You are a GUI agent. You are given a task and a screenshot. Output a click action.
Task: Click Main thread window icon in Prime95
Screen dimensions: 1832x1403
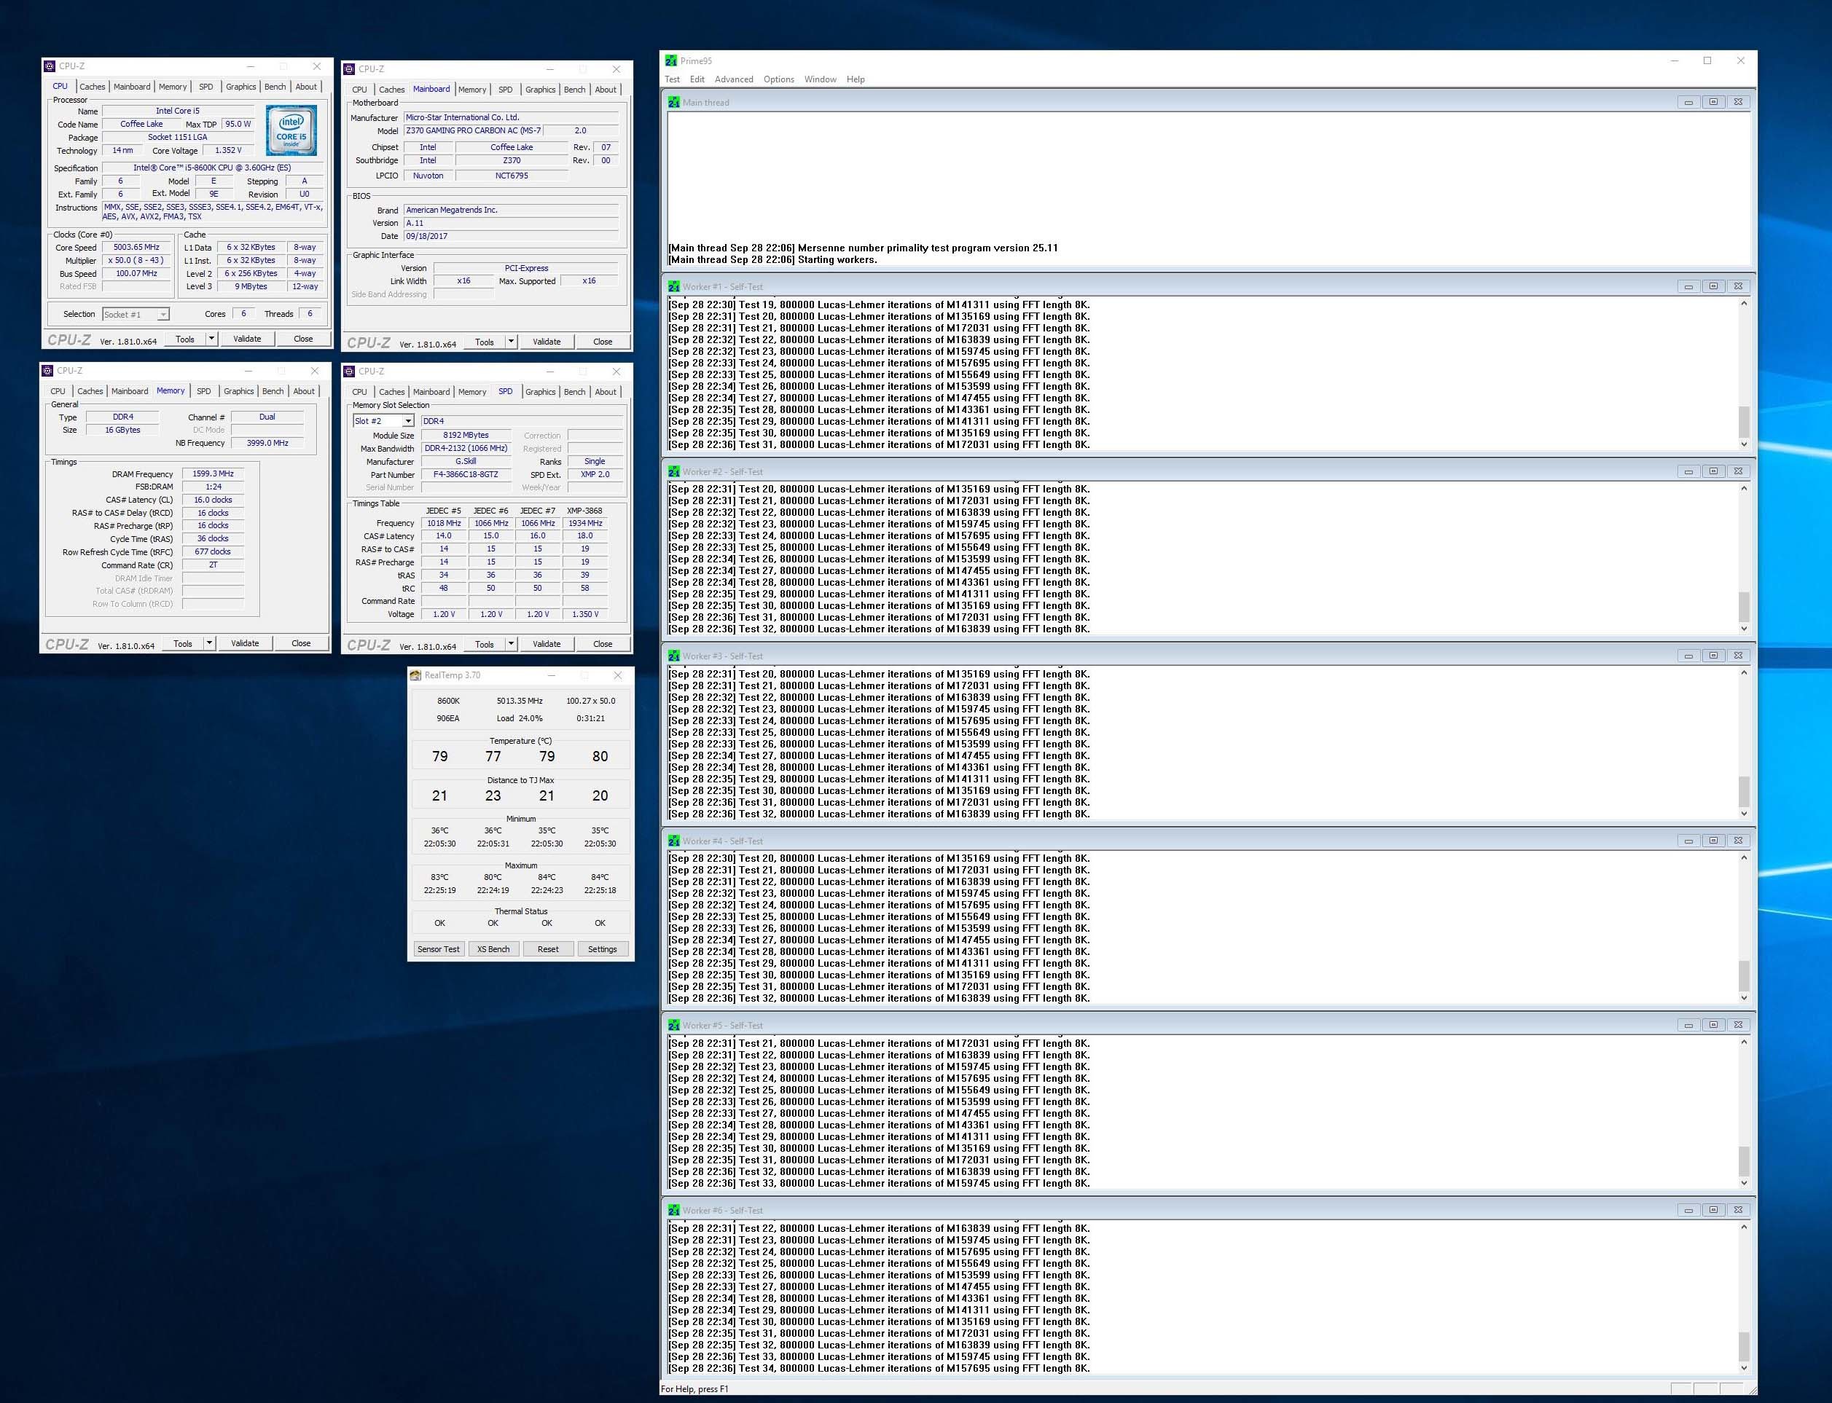[674, 102]
